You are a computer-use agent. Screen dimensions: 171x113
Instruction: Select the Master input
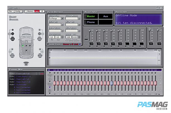91,16
